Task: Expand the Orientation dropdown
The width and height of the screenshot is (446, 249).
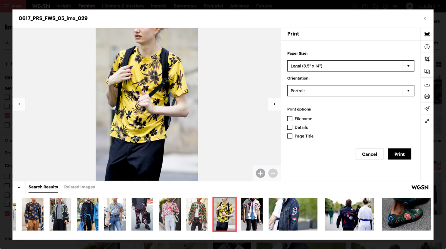Action: coord(350,91)
